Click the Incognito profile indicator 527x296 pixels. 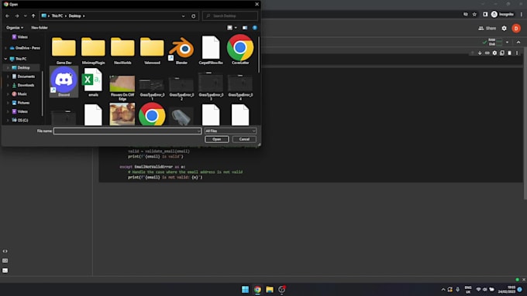click(x=502, y=15)
